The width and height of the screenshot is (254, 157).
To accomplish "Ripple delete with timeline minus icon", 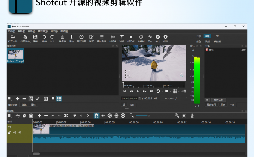I will click(x=46, y=116).
